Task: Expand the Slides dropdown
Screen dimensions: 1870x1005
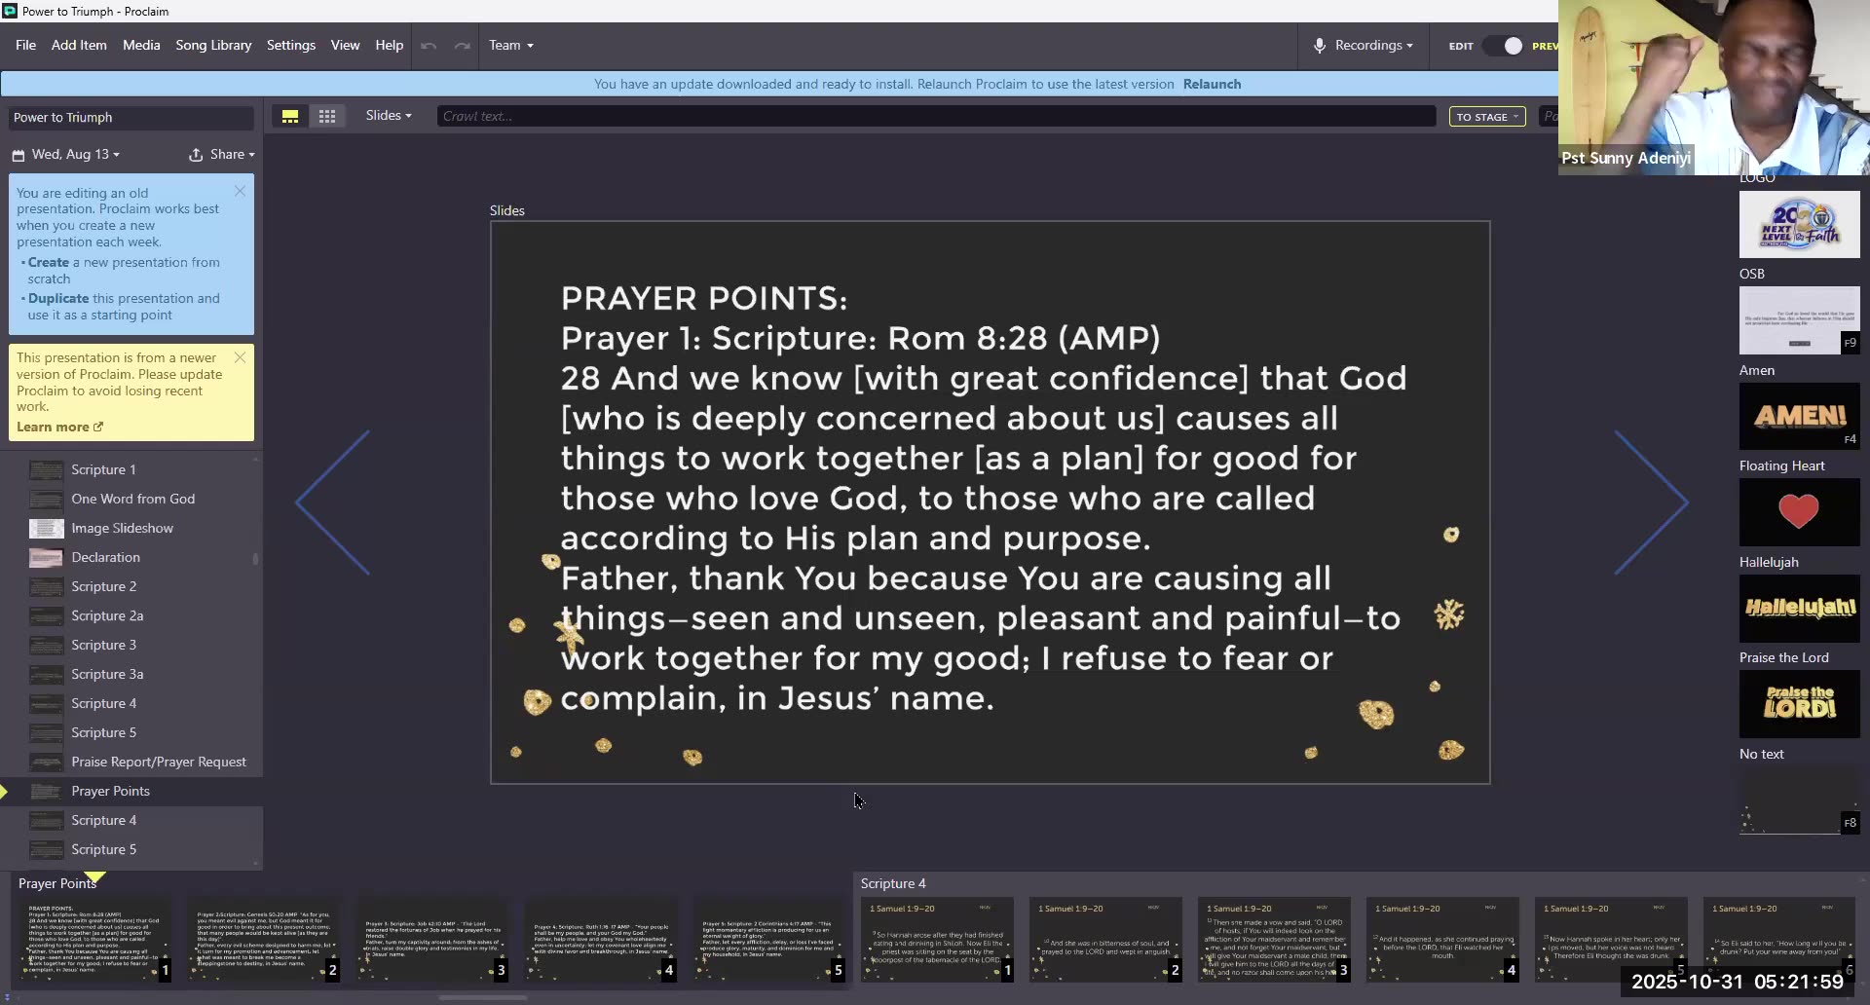Action: point(389,116)
